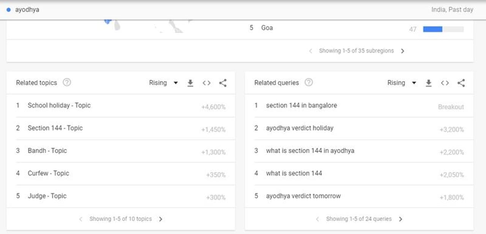Viewport: 486px width, 234px height.
Task: Open 'ayodhya verdict holiday' query
Action: pyautogui.click(x=300, y=128)
